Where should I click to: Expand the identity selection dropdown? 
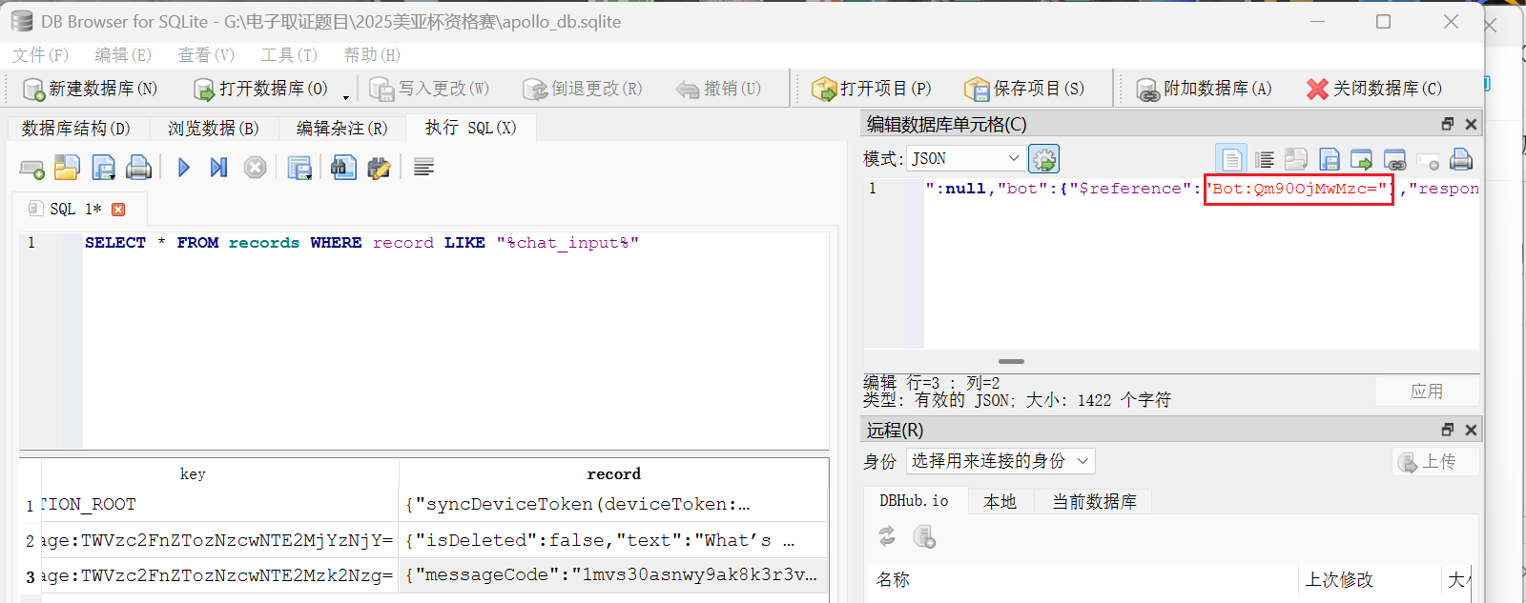point(1000,461)
